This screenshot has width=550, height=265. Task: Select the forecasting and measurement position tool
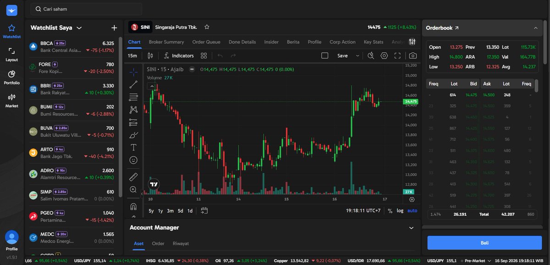click(133, 122)
